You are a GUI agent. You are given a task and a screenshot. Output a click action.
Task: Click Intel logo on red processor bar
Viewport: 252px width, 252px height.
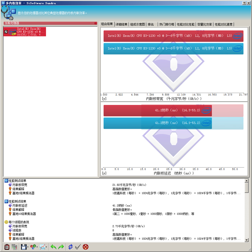(238, 36)
